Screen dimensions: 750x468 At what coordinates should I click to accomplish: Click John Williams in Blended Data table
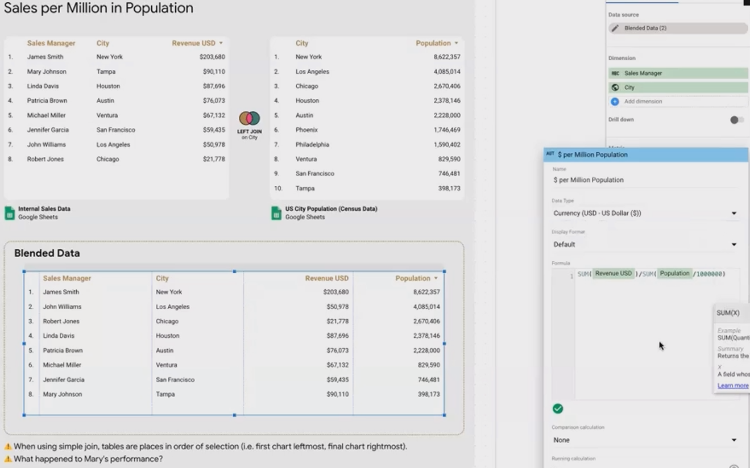(63, 307)
